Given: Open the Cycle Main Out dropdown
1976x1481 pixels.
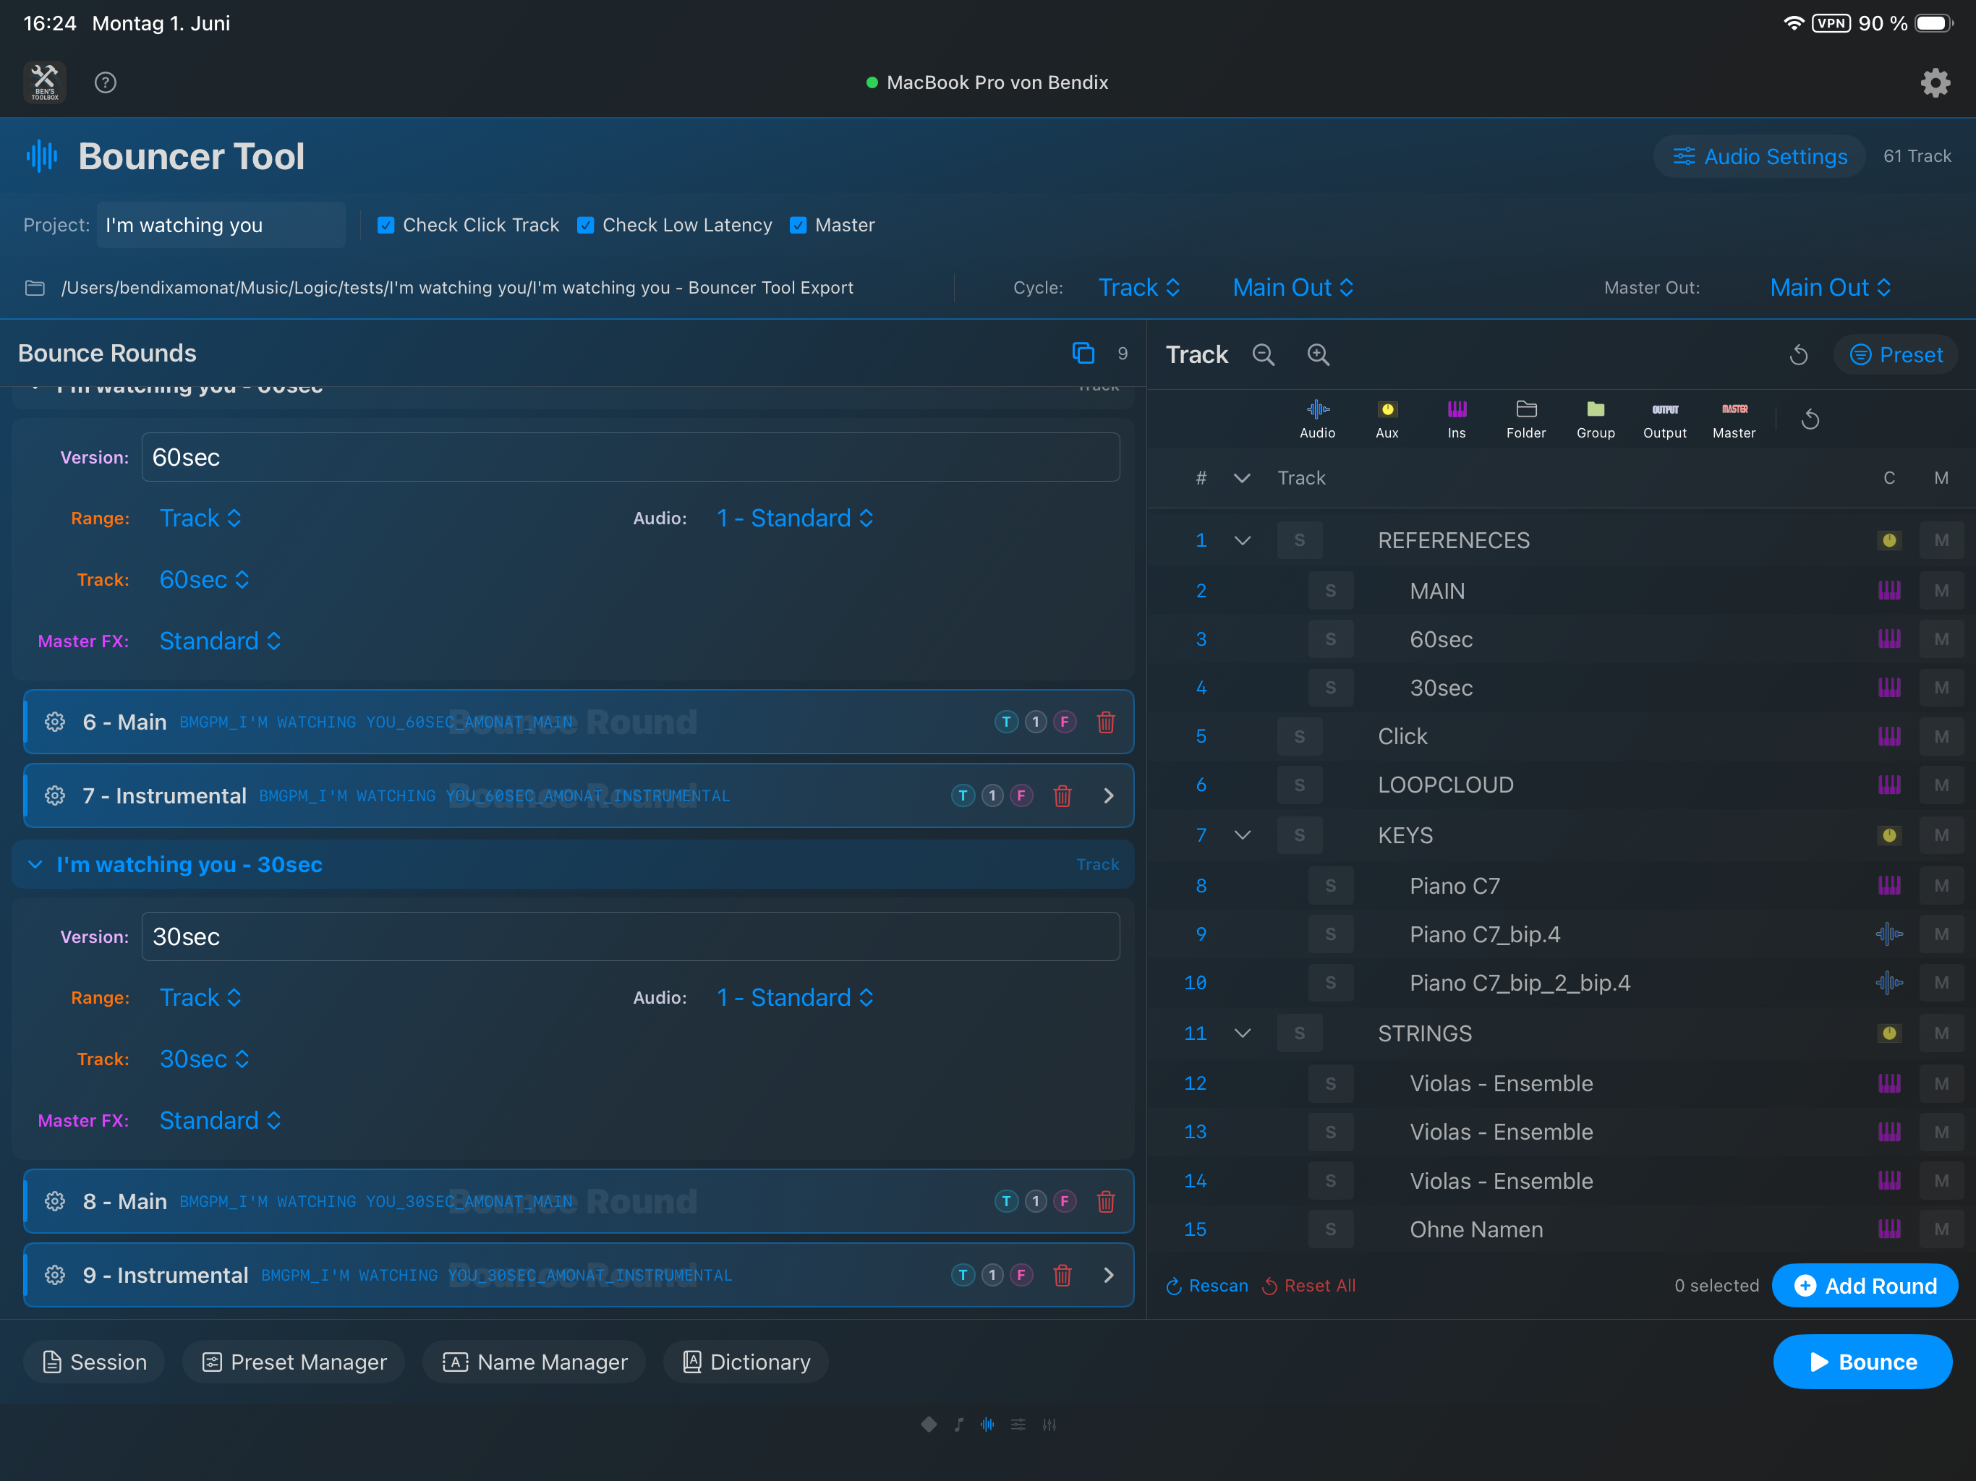Looking at the screenshot, I should pos(1293,288).
